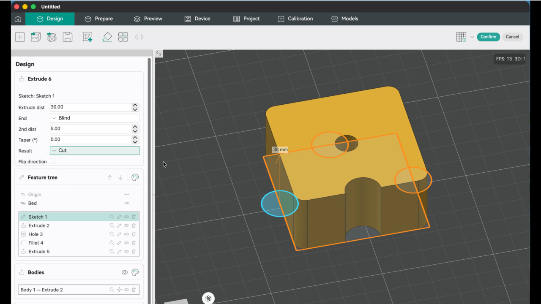541x304 pixels.
Task: Switch to the Preview tab
Action: point(148,19)
